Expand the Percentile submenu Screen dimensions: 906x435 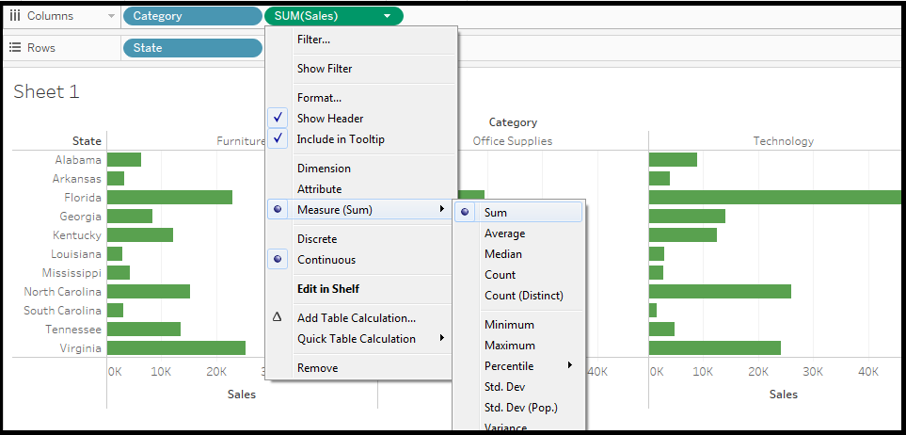point(509,366)
